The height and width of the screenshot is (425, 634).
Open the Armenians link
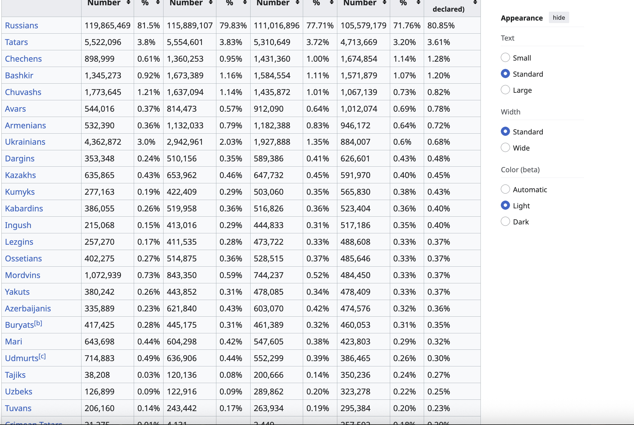(25, 126)
